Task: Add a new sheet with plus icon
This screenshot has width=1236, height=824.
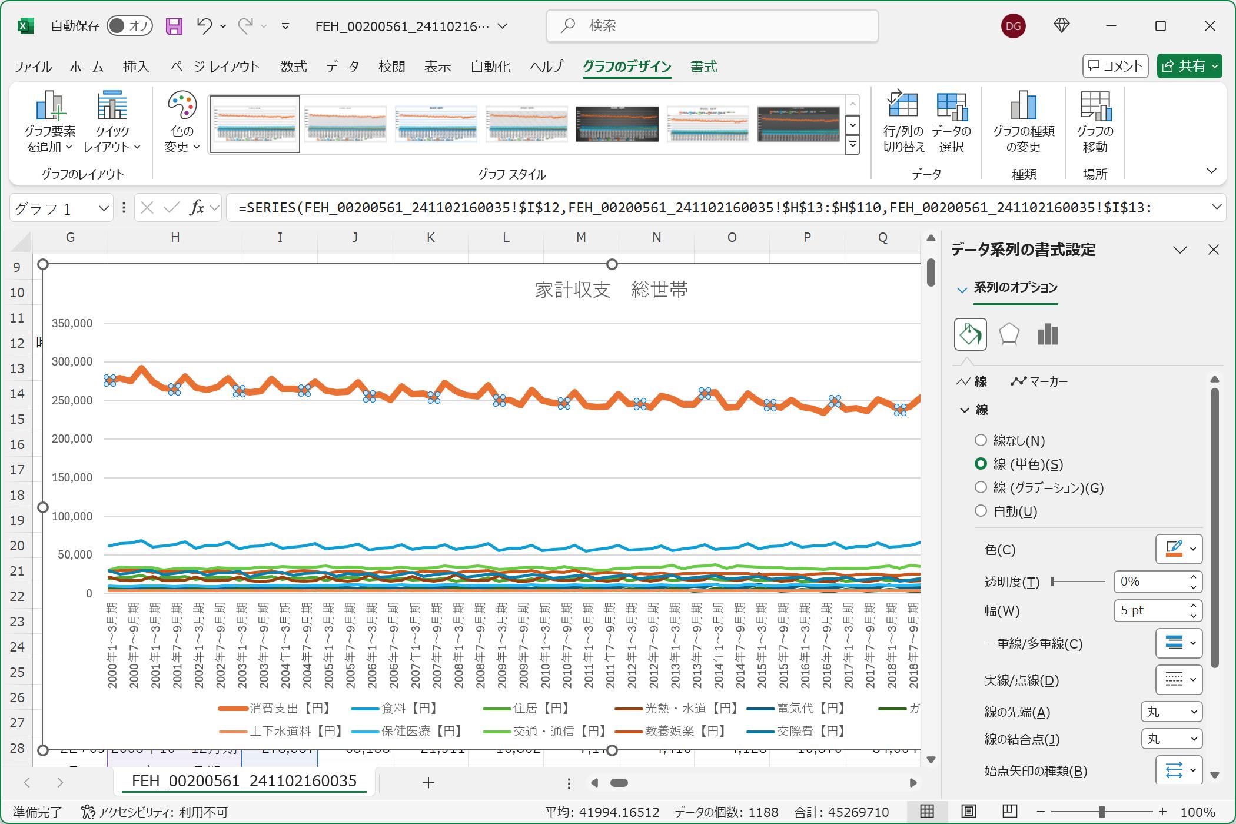Action: pyautogui.click(x=428, y=782)
